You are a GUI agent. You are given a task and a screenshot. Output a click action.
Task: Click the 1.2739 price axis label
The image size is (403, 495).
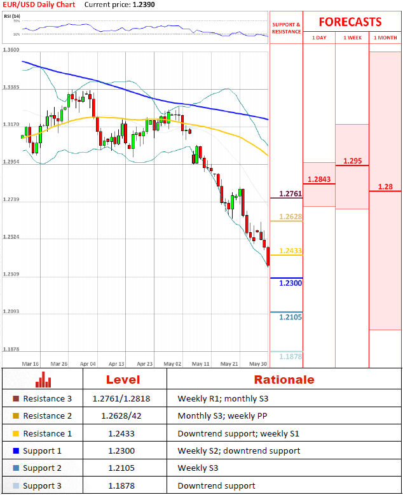coord(11,199)
